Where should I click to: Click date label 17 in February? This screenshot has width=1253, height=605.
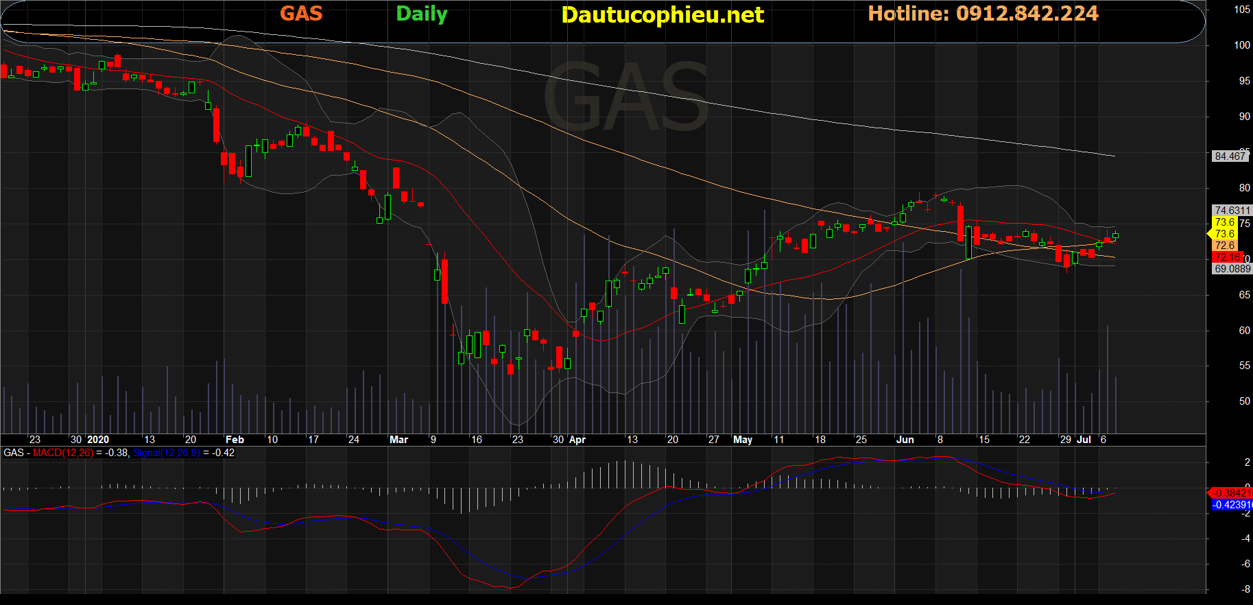pyautogui.click(x=313, y=440)
